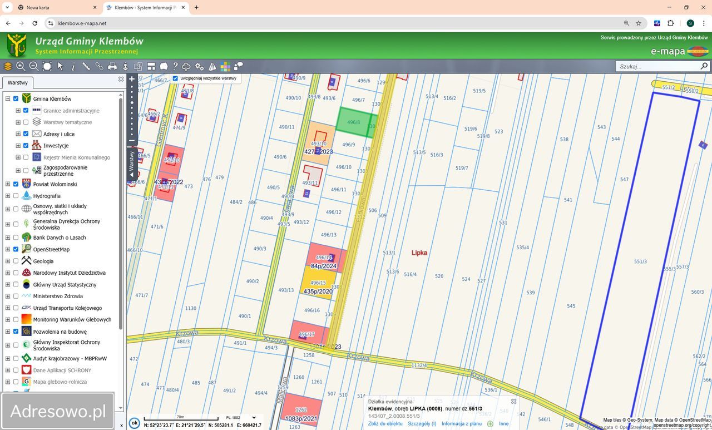
Task: Disable the Pozwolenia na budowę layer
Action: click(16, 332)
